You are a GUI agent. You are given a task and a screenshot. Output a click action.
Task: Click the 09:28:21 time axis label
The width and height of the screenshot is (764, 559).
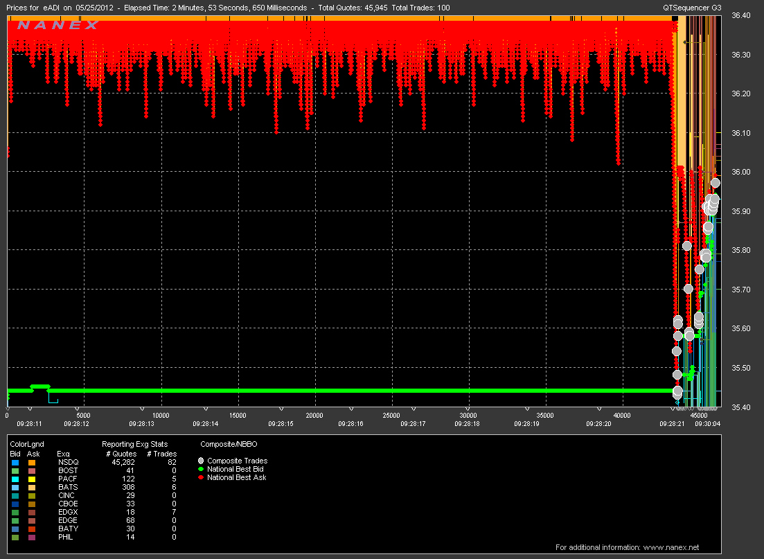pyautogui.click(x=673, y=423)
